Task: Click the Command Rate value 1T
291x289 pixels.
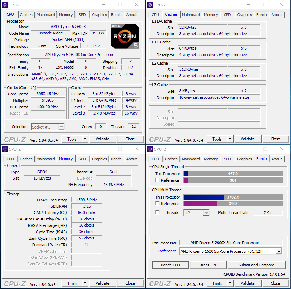Action: pyautogui.click(x=87, y=245)
